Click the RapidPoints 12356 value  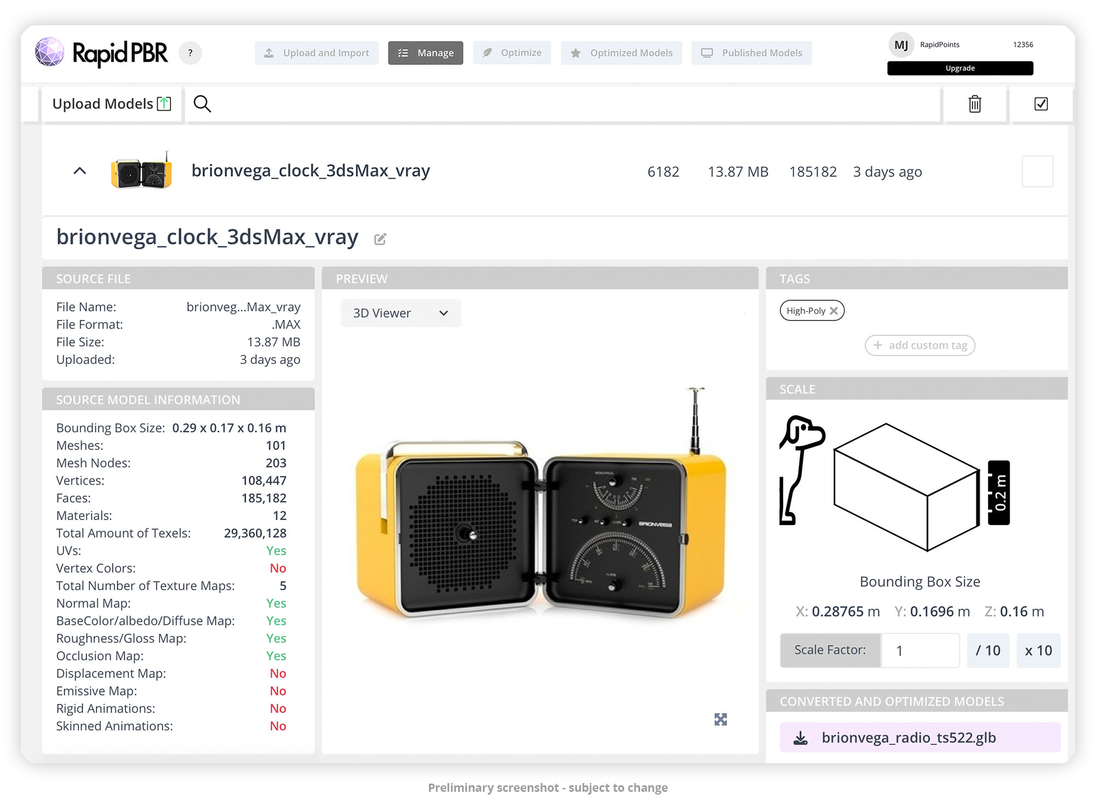pyautogui.click(x=1023, y=44)
